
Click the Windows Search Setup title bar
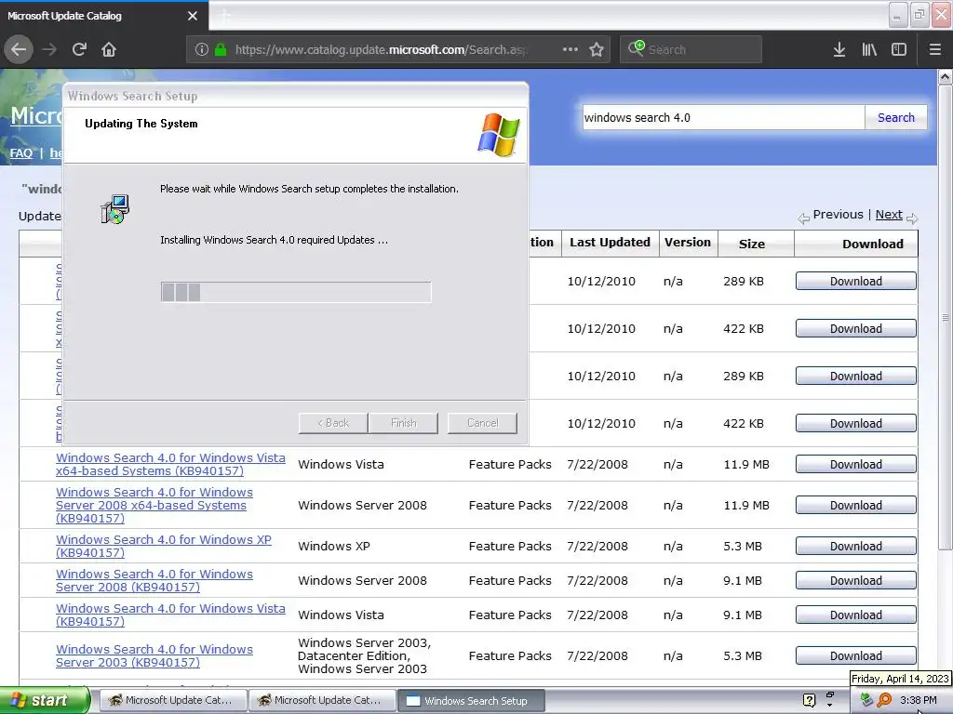tap(295, 96)
